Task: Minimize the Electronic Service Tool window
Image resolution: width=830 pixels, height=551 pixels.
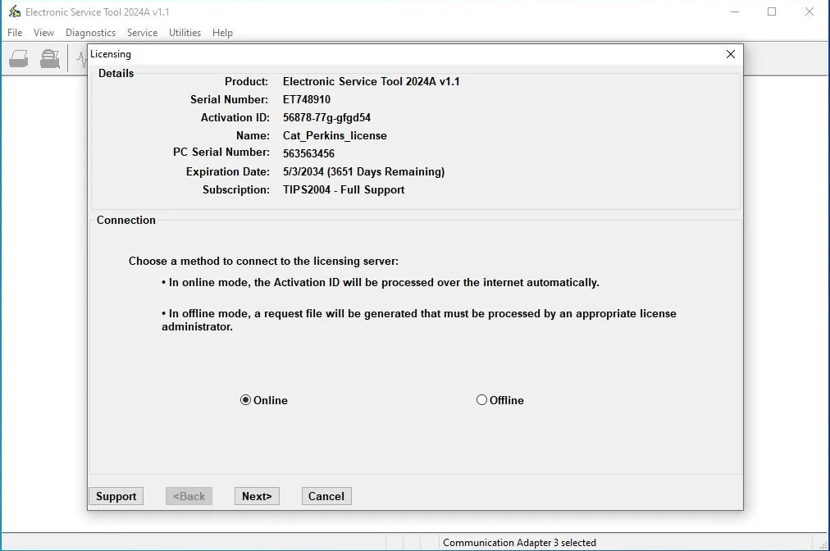Action: 734,11
